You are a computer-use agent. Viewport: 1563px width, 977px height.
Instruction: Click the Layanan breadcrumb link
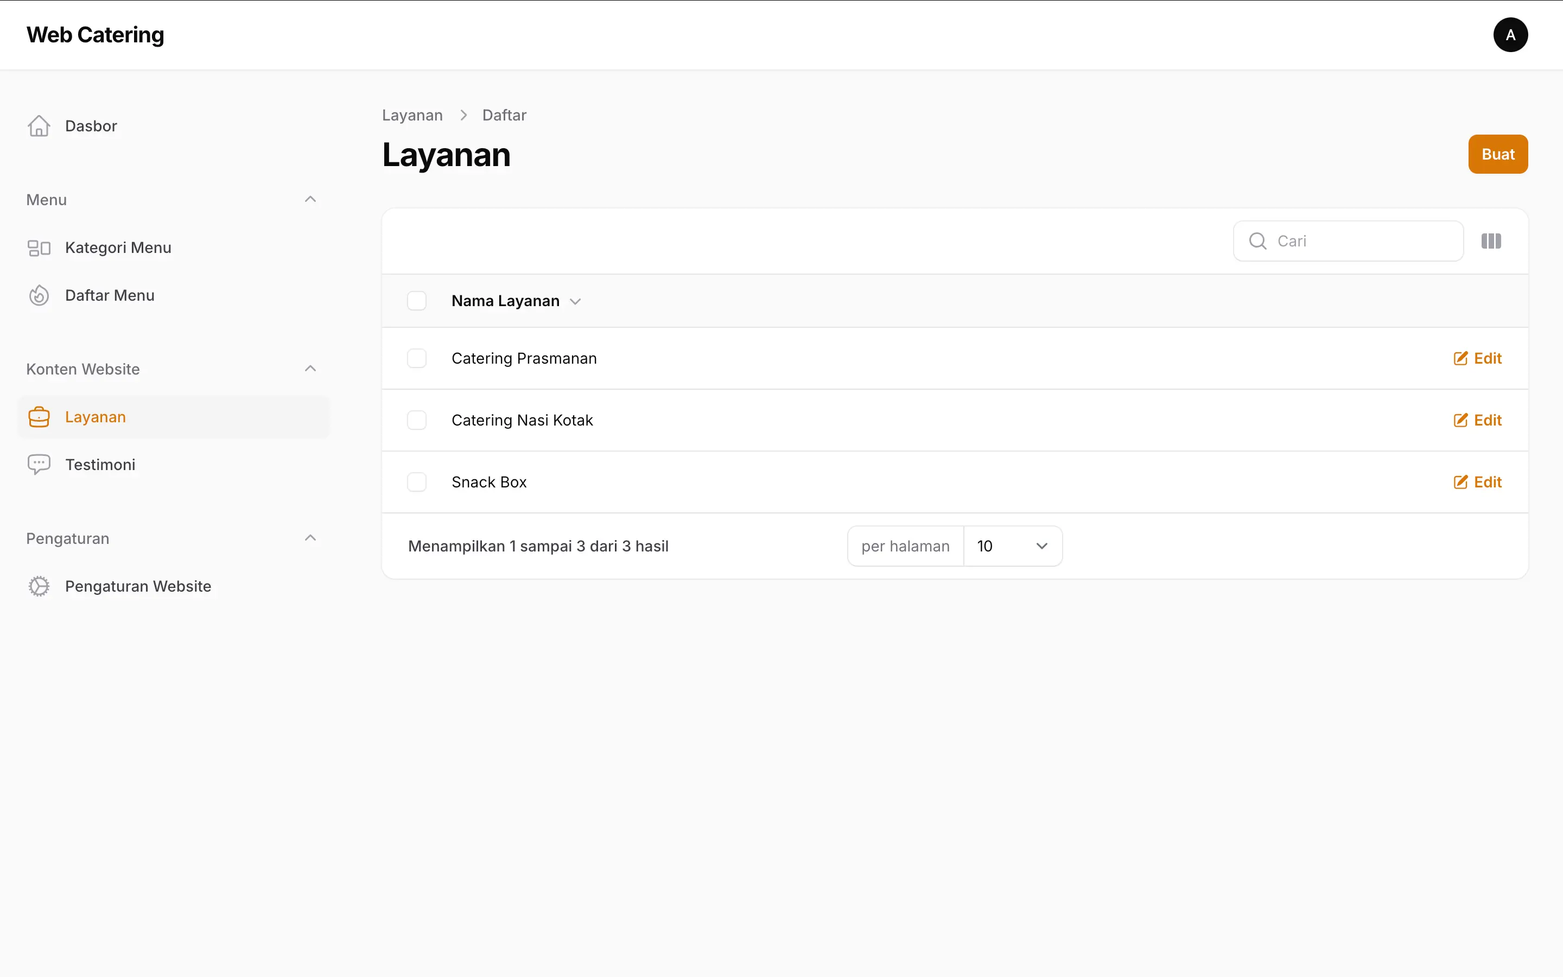click(x=412, y=116)
